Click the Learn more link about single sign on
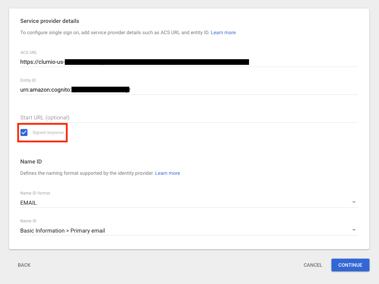This screenshot has height=284, width=379. pos(223,32)
